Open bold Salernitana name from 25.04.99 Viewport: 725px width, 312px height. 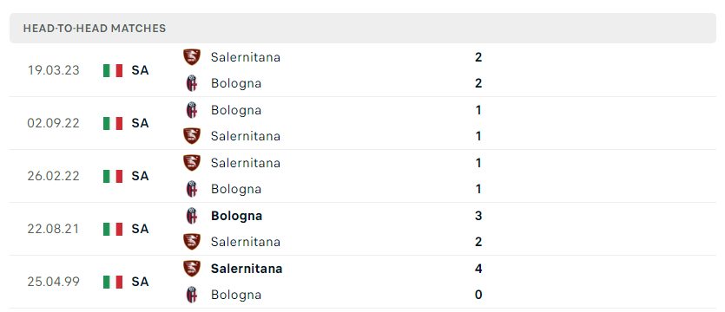tap(247, 269)
